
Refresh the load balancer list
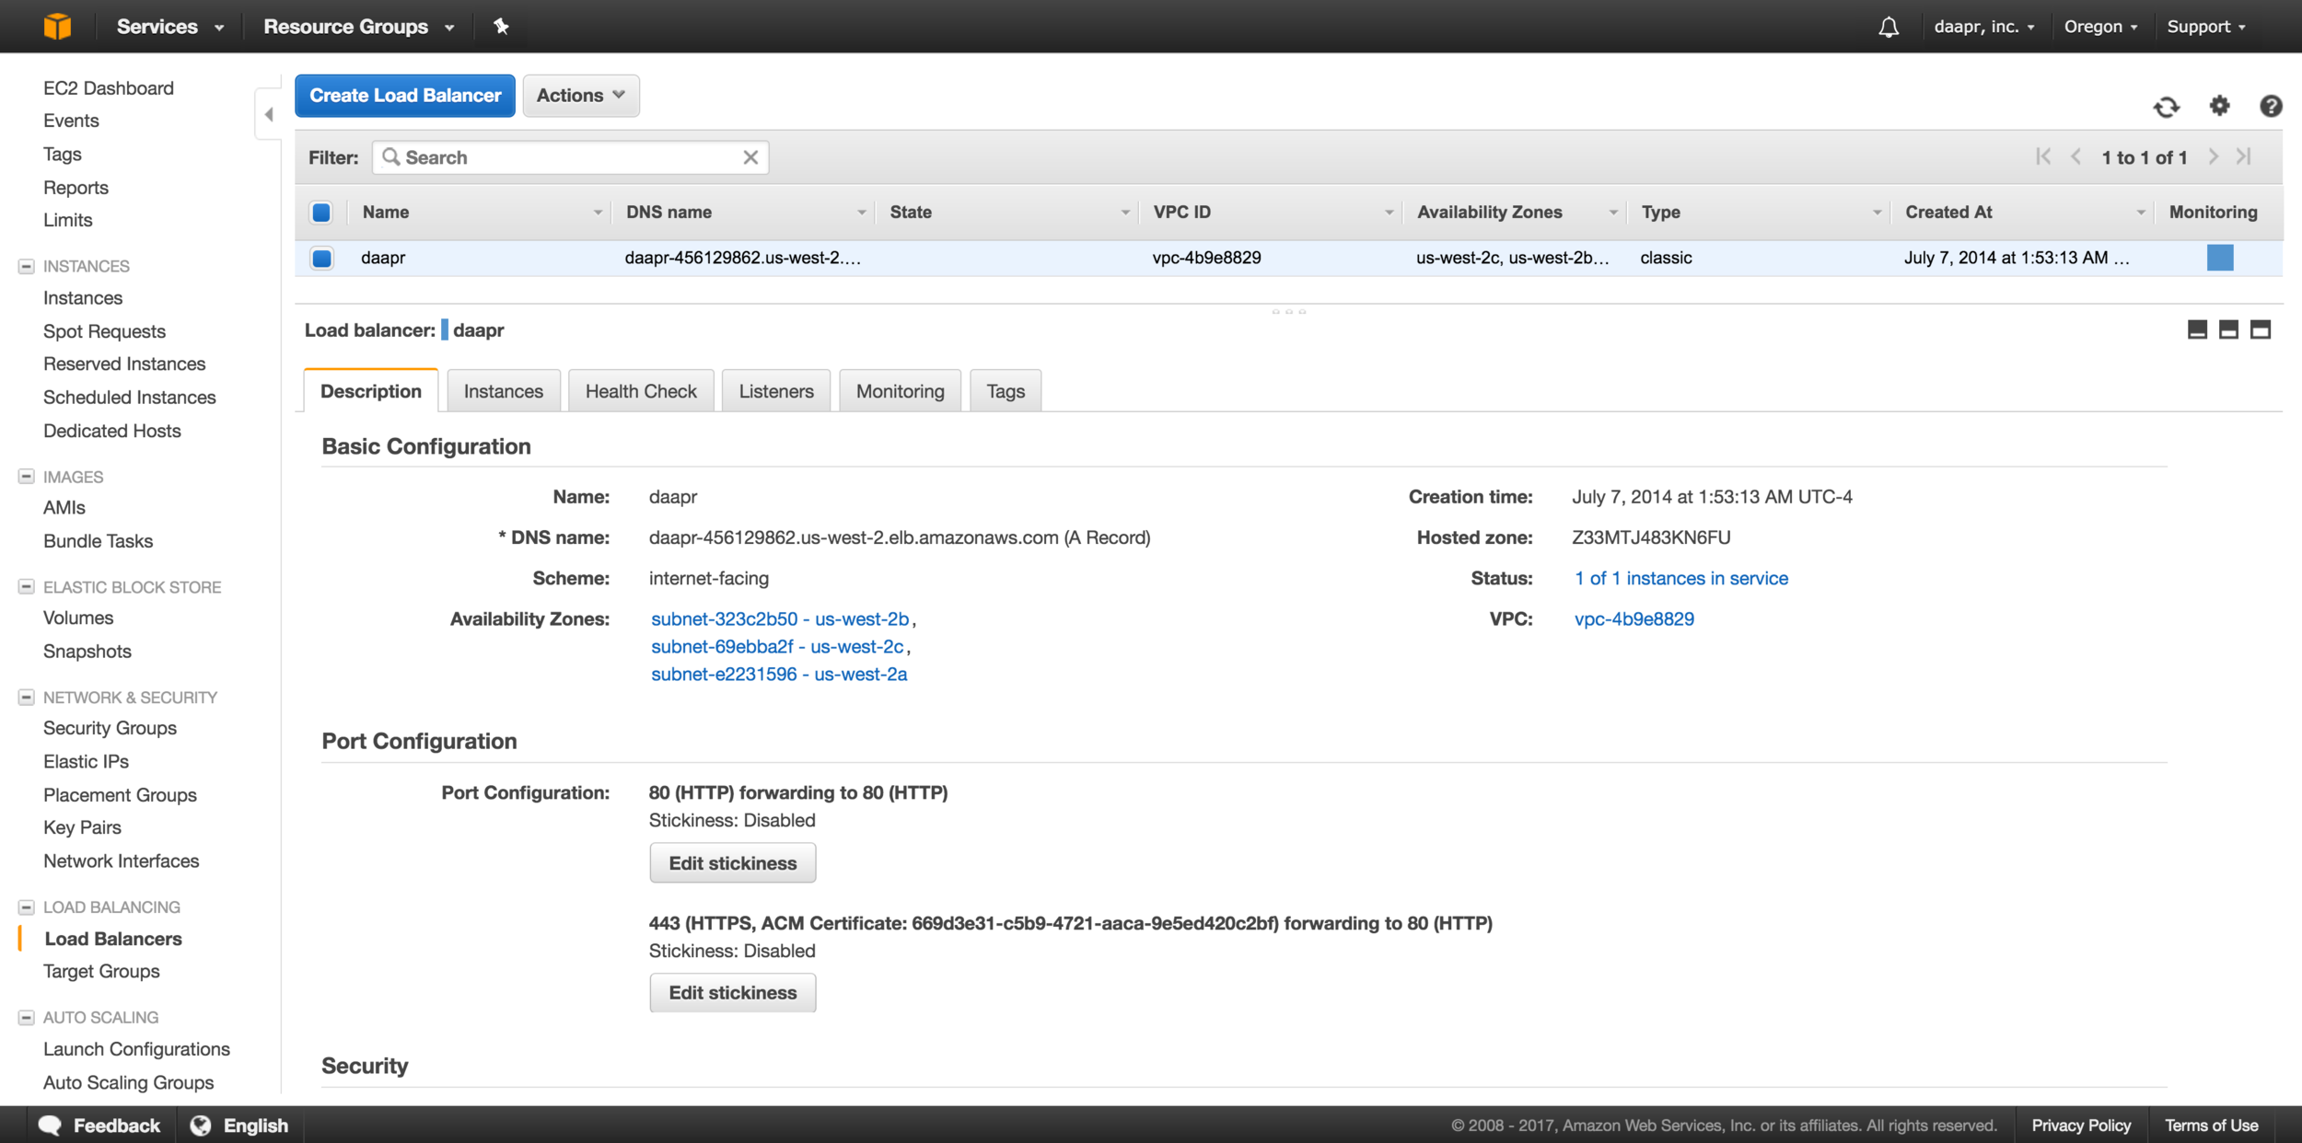point(2167,107)
